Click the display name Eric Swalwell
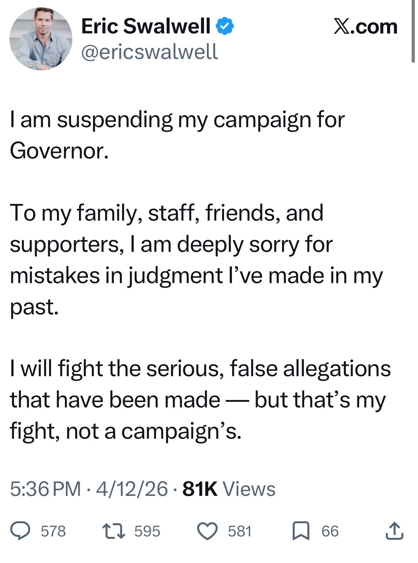 click(146, 26)
